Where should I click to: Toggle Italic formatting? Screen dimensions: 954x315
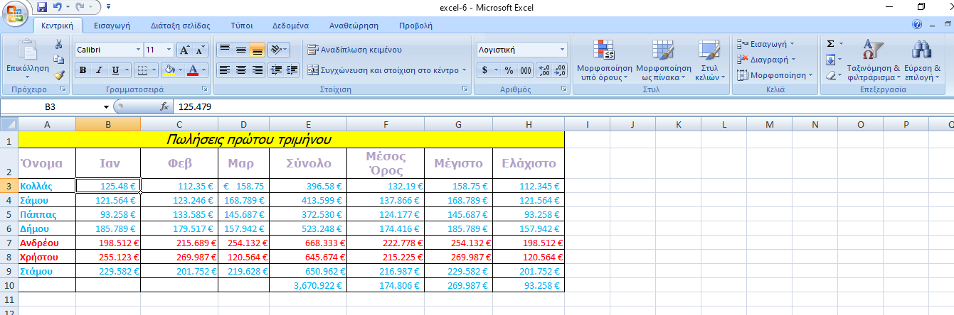point(99,70)
